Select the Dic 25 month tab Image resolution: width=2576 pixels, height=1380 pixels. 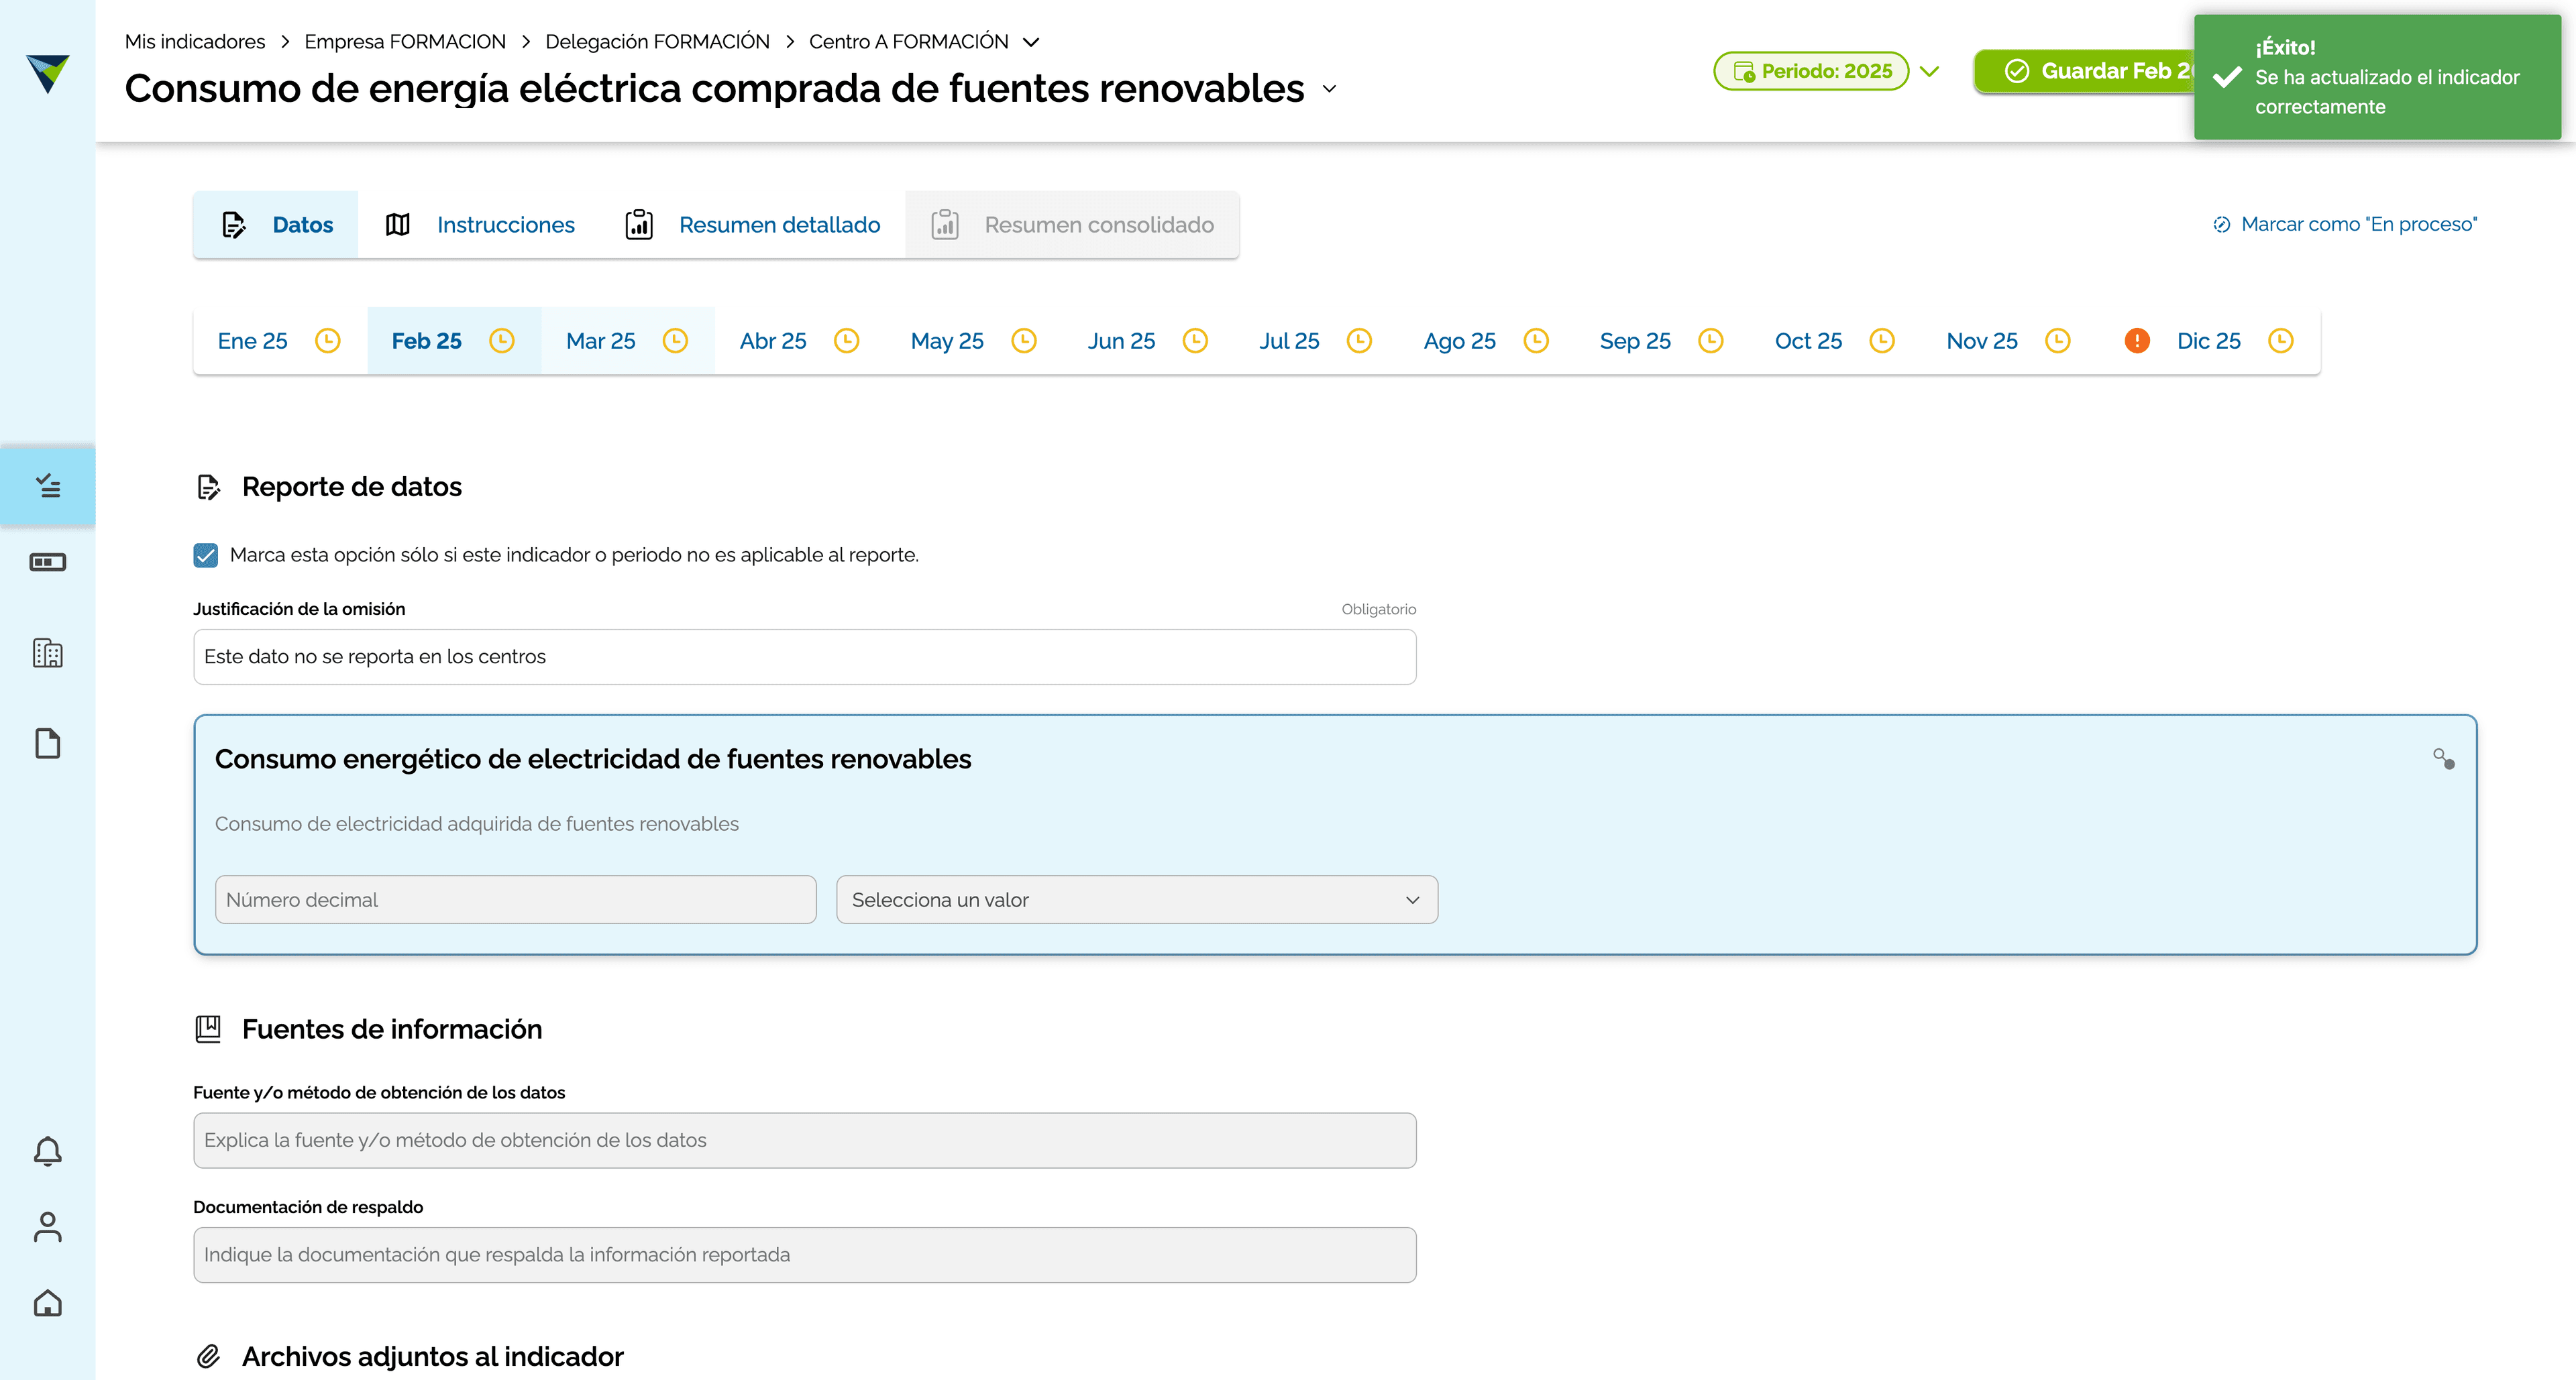click(x=2210, y=341)
